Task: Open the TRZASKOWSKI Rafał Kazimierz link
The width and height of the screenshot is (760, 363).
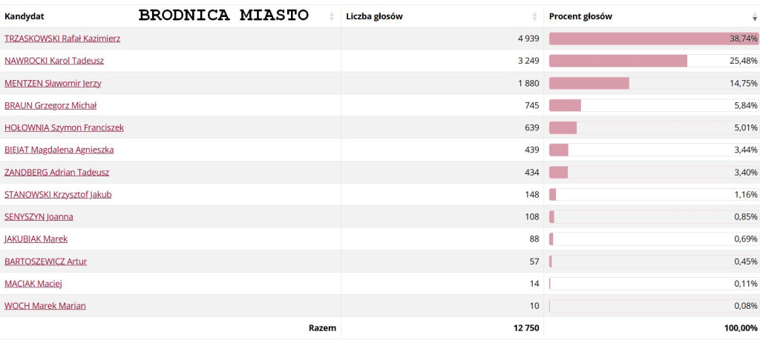Action: click(62, 39)
